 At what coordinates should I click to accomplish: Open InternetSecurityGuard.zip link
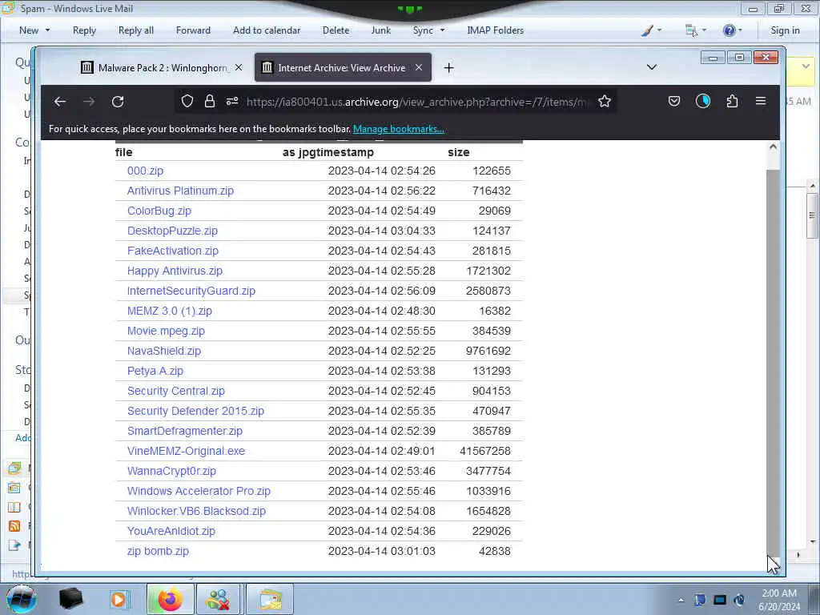[x=191, y=291]
